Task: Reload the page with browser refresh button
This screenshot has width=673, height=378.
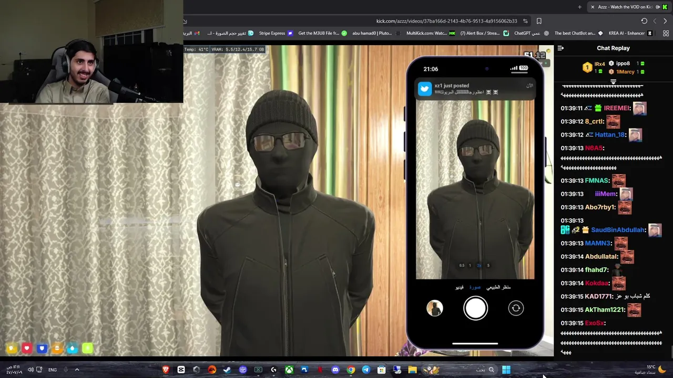Action: point(644,21)
